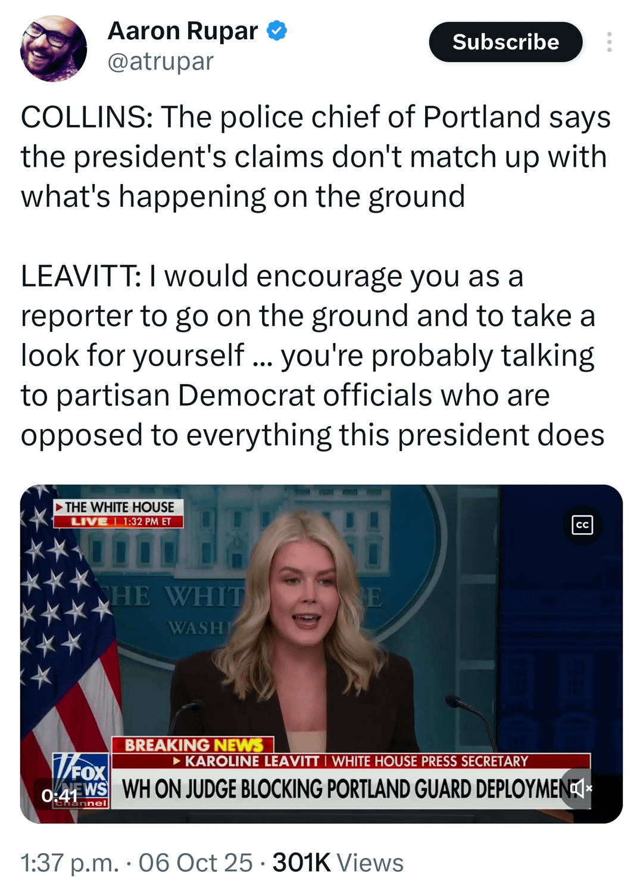Play the Karoline Leavitt video clip
Screen dimensions: 643x887
tap(321, 653)
